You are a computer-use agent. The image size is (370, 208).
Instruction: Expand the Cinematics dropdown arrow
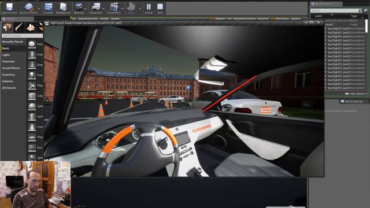point(122,9)
